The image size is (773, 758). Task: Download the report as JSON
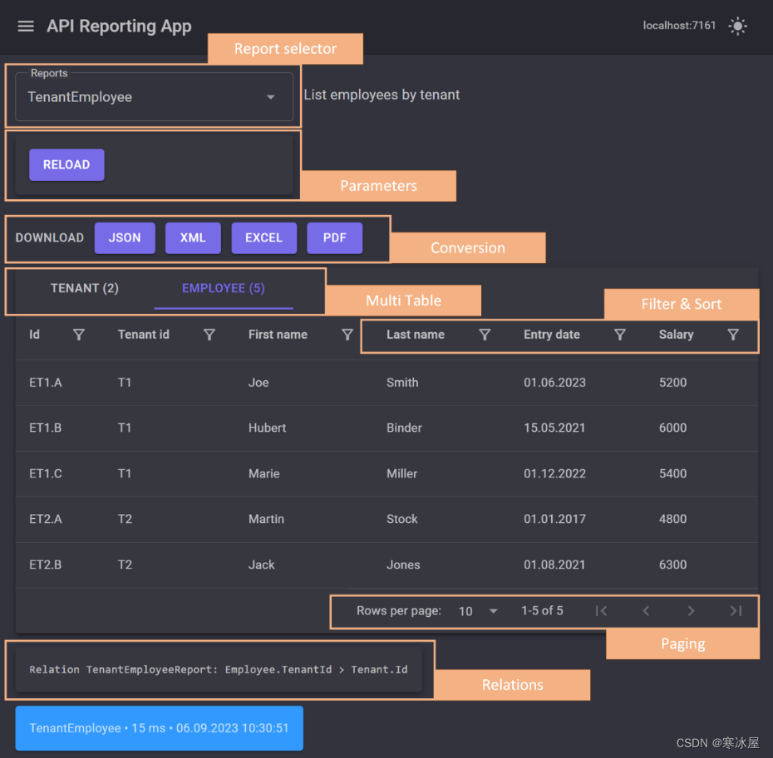[x=125, y=237]
